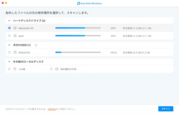Click the 保存場所が不明 drive icon
The image size is (179, 113).
[x=57, y=69]
